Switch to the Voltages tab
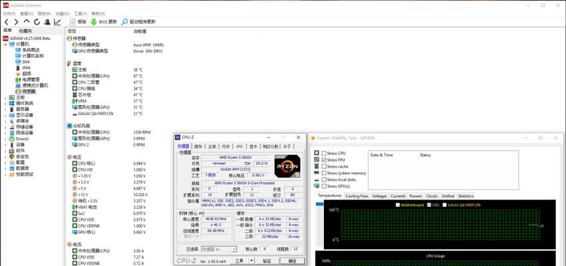566x266 pixels. 379,196
